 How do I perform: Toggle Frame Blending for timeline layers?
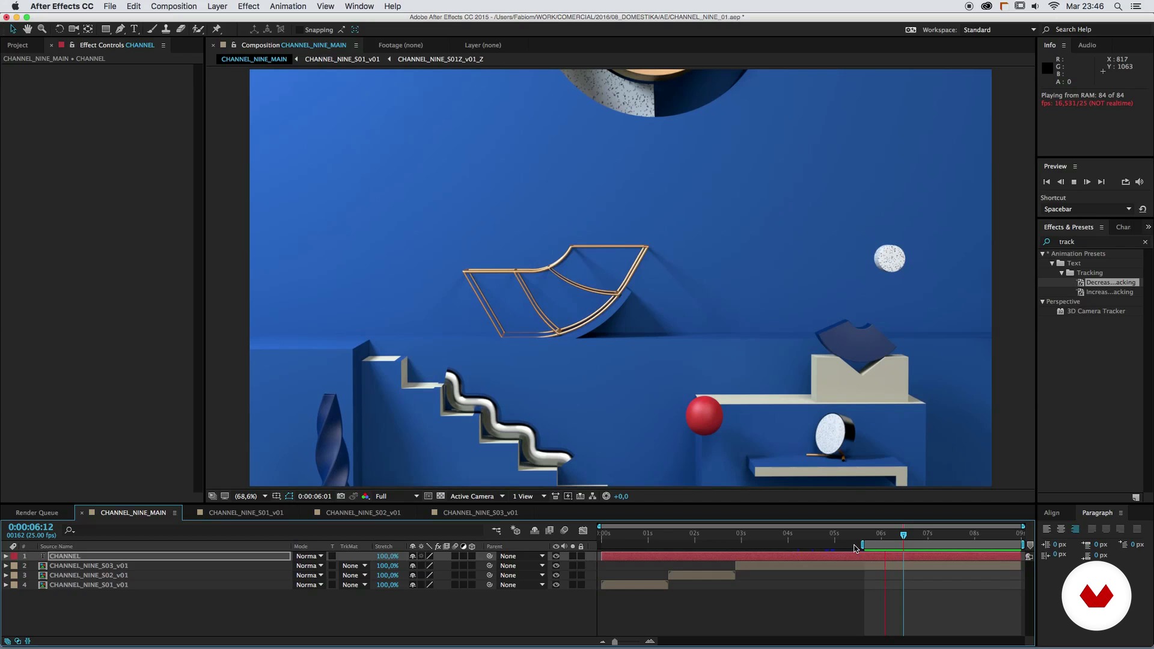coord(549,530)
